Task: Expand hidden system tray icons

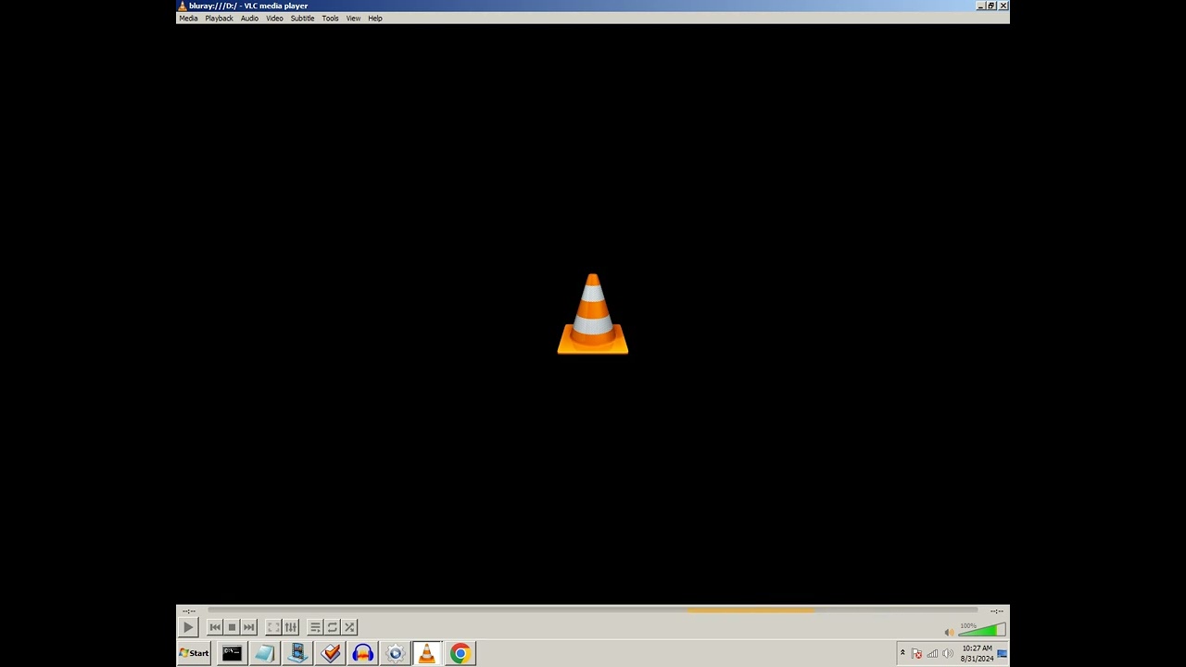Action: [x=902, y=653]
